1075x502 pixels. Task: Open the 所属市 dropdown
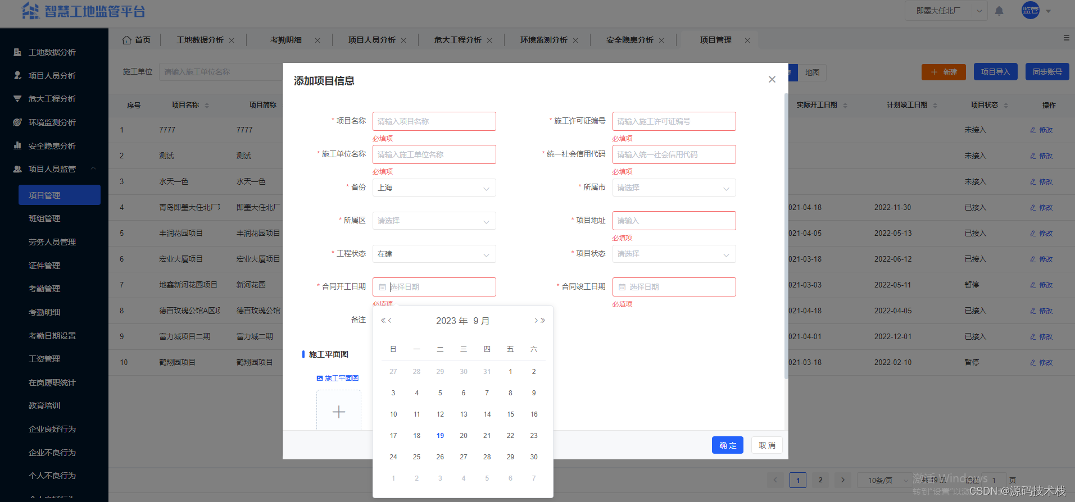pos(674,188)
